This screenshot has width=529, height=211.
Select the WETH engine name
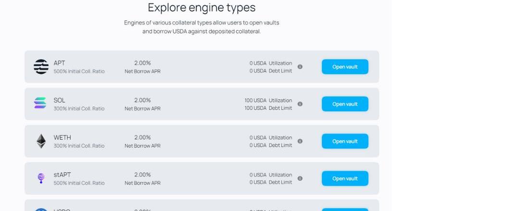[x=62, y=138]
